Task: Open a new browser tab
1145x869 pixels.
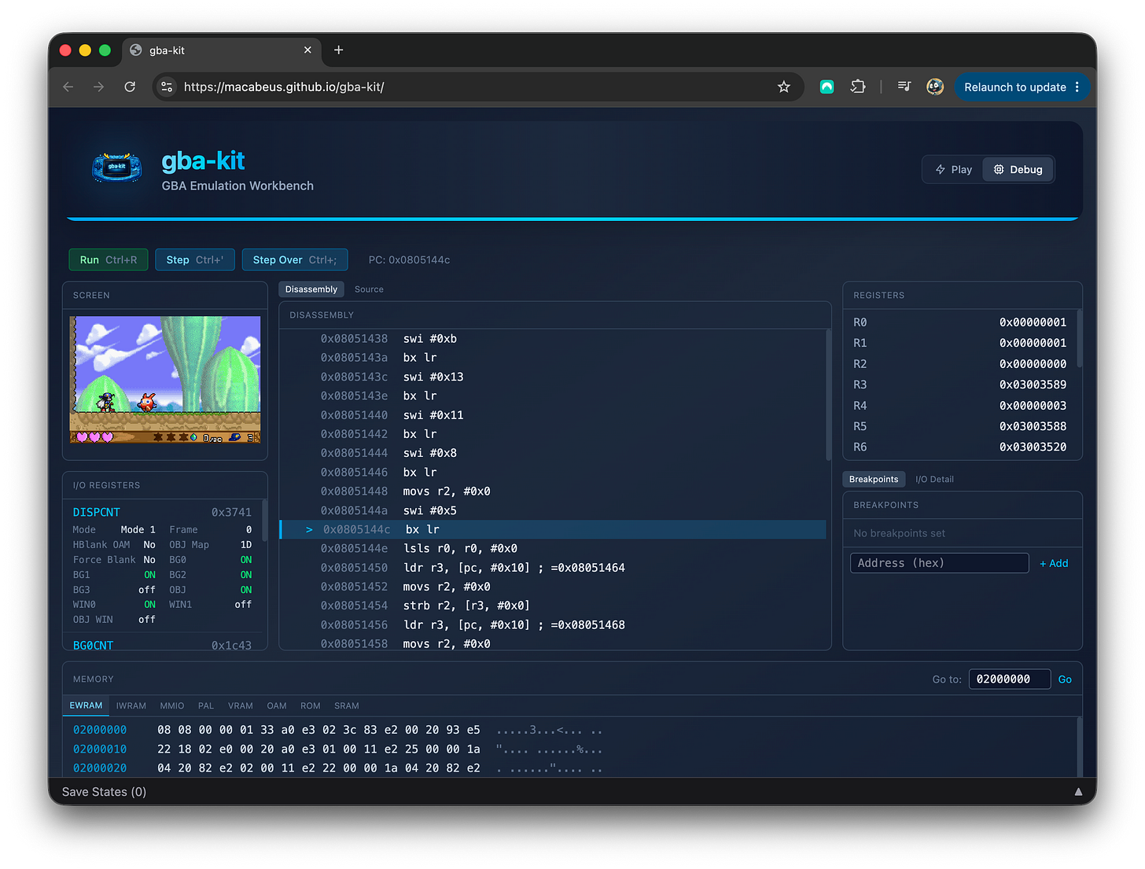Action: click(339, 50)
